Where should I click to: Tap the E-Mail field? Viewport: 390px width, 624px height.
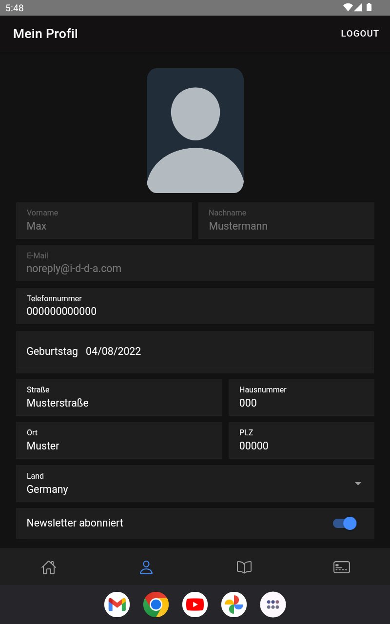pyautogui.click(x=195, y=263)
